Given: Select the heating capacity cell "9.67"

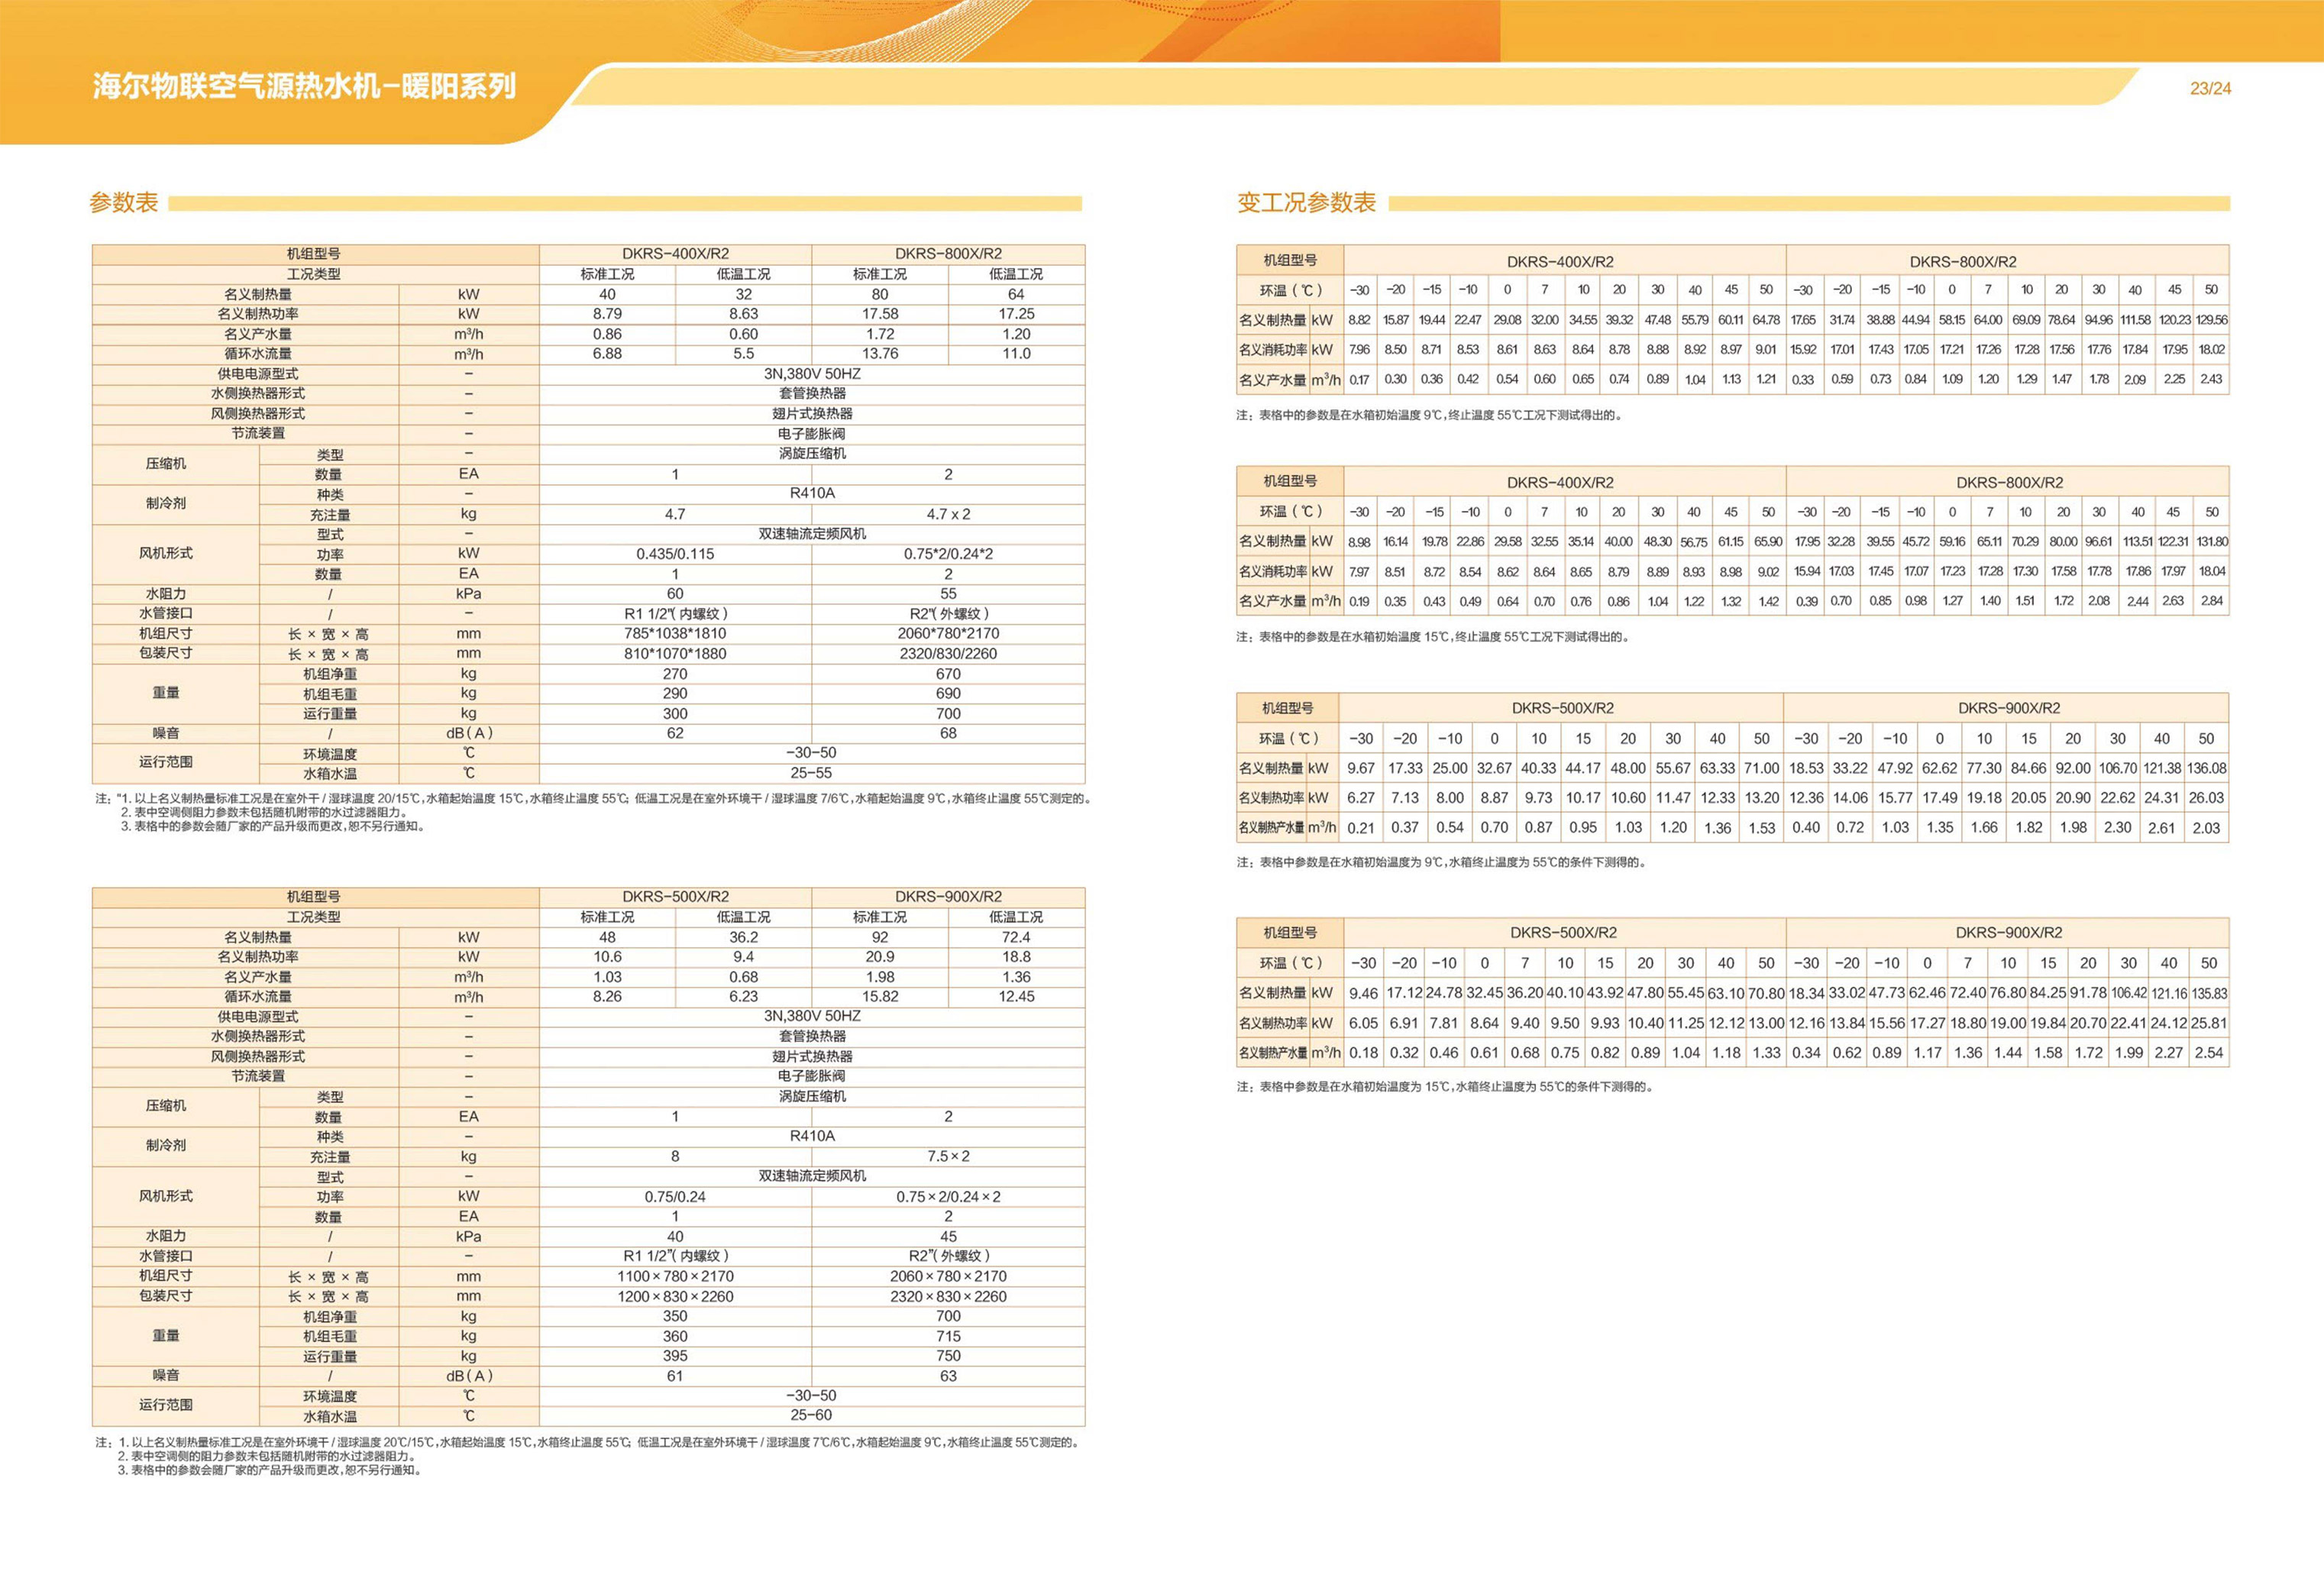Looking at the screenshot, I should tap(1361, 768).
